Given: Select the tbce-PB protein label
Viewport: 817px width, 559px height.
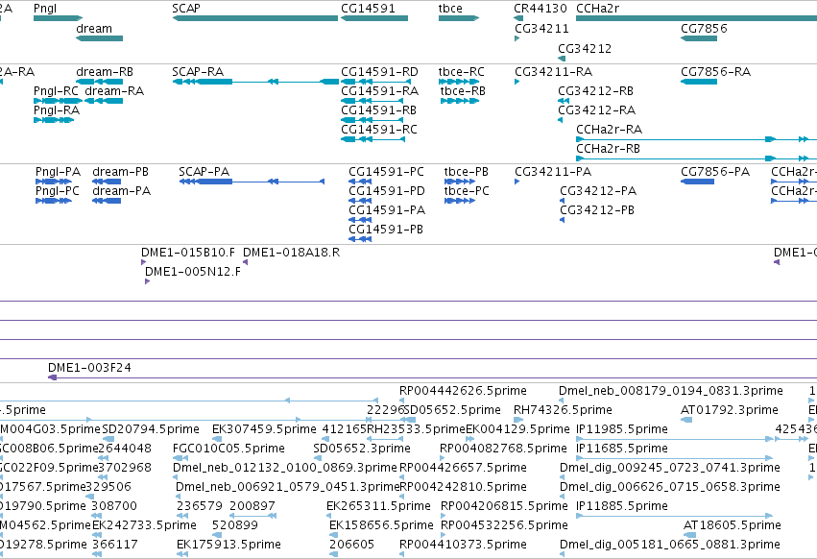Looking at the screenshot, I should tap(467, 172).
